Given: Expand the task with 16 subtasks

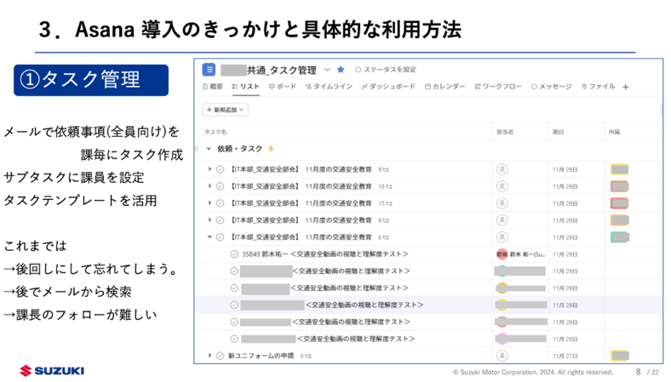Looking at the screenshot, I should tap(209, 186).
